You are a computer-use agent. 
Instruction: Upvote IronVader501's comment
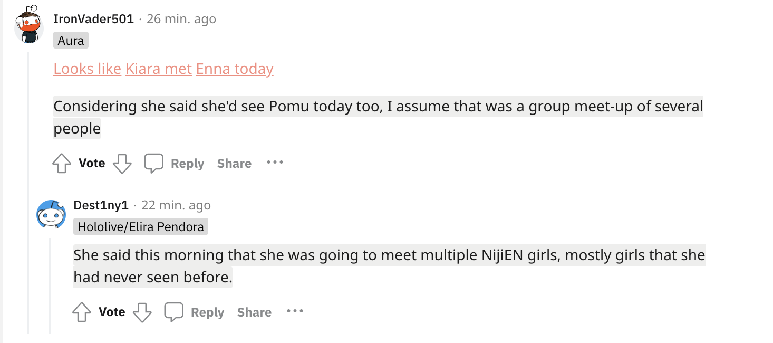pyautogui.click(x=62, y=164)
